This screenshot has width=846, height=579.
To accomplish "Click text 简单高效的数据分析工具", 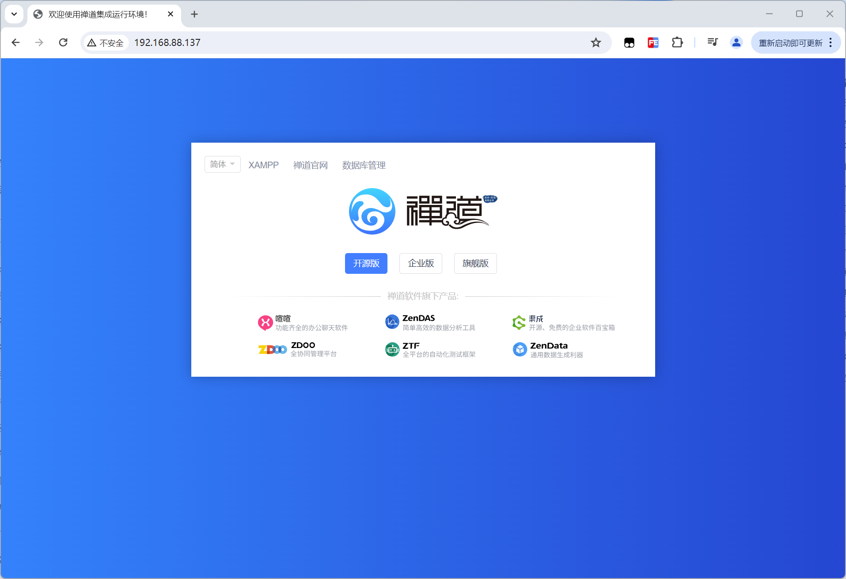I will click(x=439, y=328).
